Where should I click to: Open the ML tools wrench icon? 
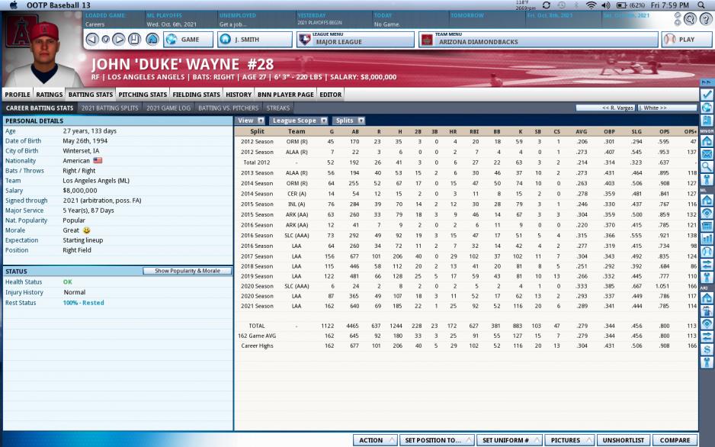[707, 278]
